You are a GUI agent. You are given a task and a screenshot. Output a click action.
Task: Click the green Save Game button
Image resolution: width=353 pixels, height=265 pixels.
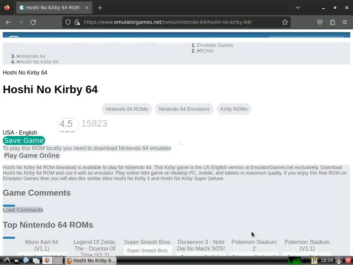[x=24, y=140]
